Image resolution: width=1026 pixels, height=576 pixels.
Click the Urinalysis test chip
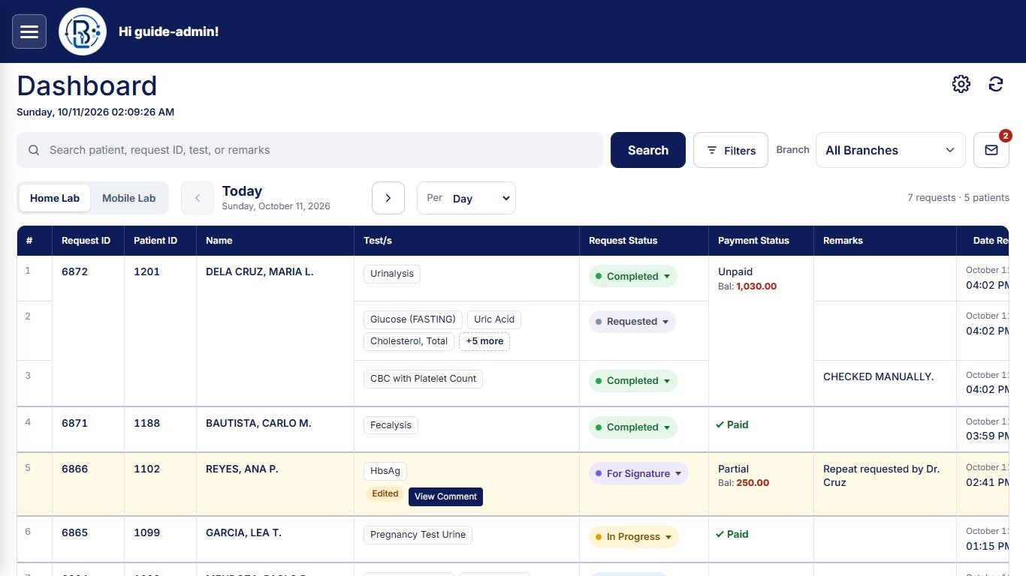pyautogui.click(x=392, y=274)
